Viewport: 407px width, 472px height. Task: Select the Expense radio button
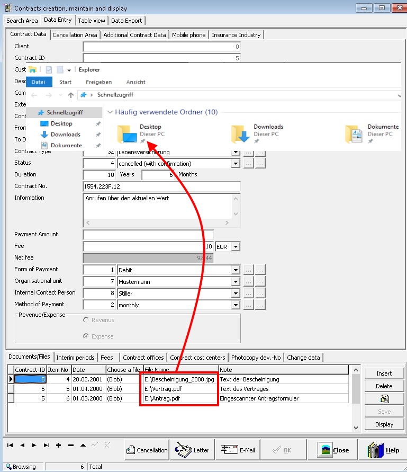pyautogui.click(x=86, y=336)
